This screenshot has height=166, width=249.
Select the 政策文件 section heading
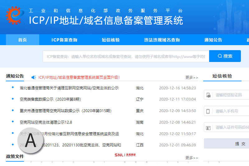(15, 156)
